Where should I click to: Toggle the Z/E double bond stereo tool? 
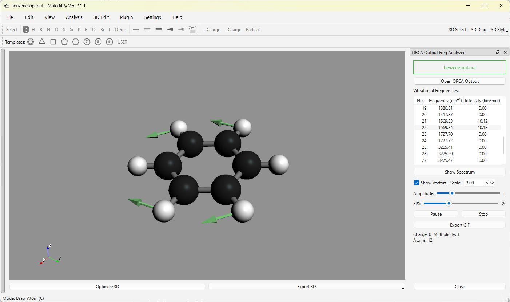[192, 30]
